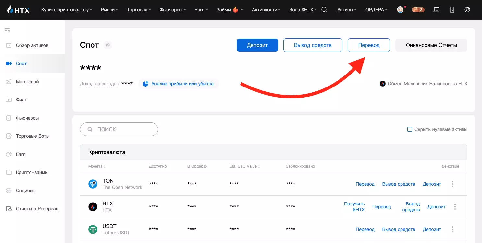Open the messages icon in header
482x243 pixels.
pos(437,10)
